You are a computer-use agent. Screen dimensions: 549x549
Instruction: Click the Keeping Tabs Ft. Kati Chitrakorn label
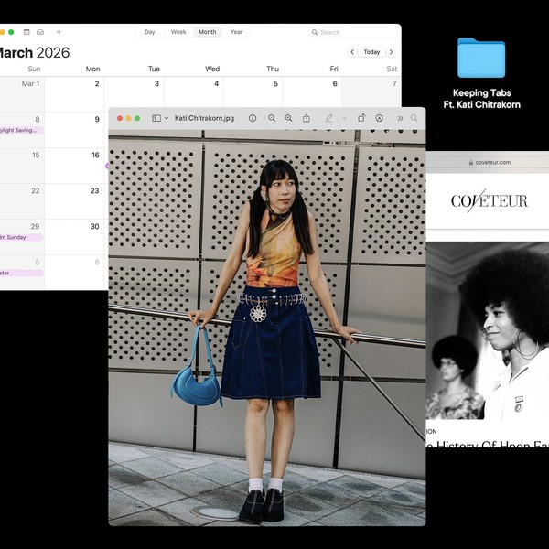[x=482, y=99]
